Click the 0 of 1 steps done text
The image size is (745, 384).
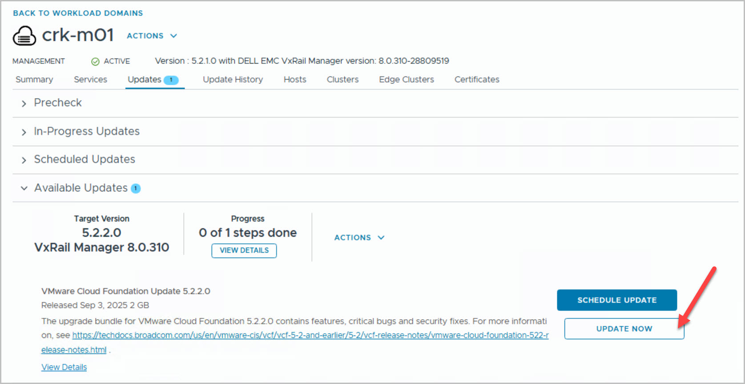click(248, 233)
